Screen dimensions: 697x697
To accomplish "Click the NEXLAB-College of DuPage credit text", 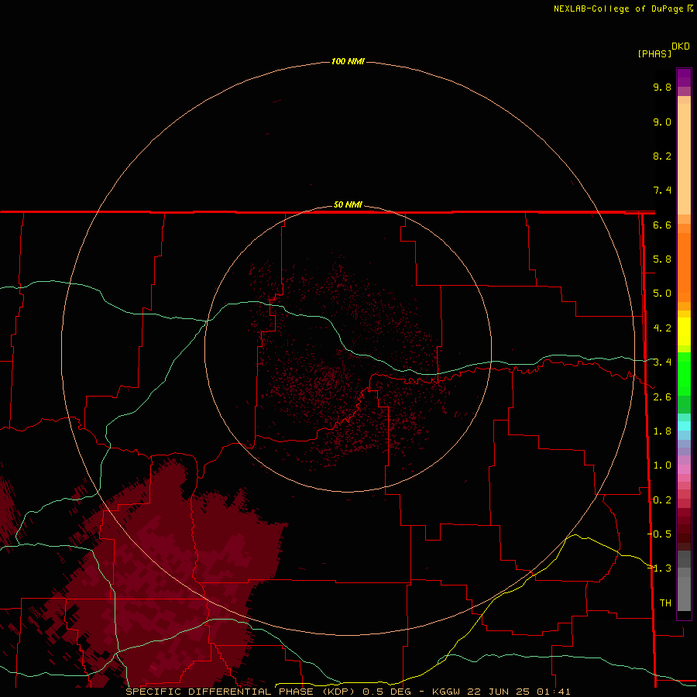I will click(x=618, y=9).
